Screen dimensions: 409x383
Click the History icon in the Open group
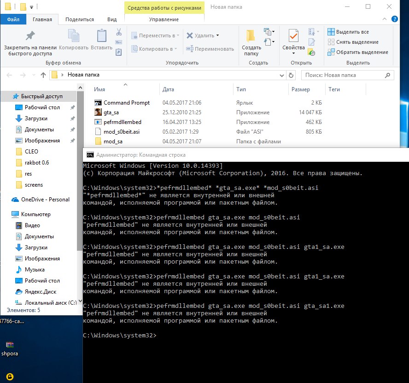click(x=311, y=52)
